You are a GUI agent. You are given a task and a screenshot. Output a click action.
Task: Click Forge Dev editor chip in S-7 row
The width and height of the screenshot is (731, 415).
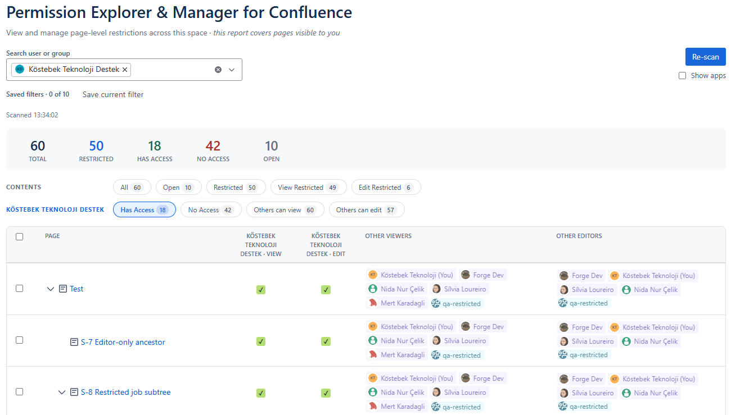pyautogui.click(x=581, y=327)
